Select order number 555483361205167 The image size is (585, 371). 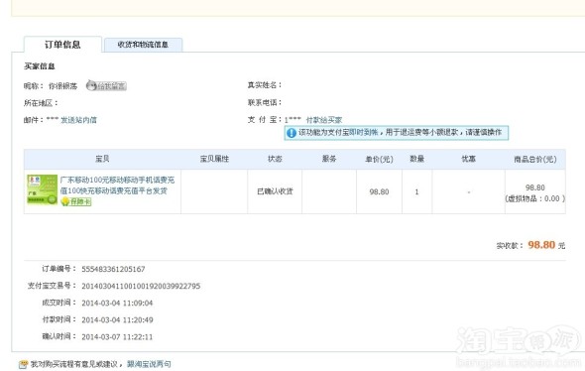[113, 269]
